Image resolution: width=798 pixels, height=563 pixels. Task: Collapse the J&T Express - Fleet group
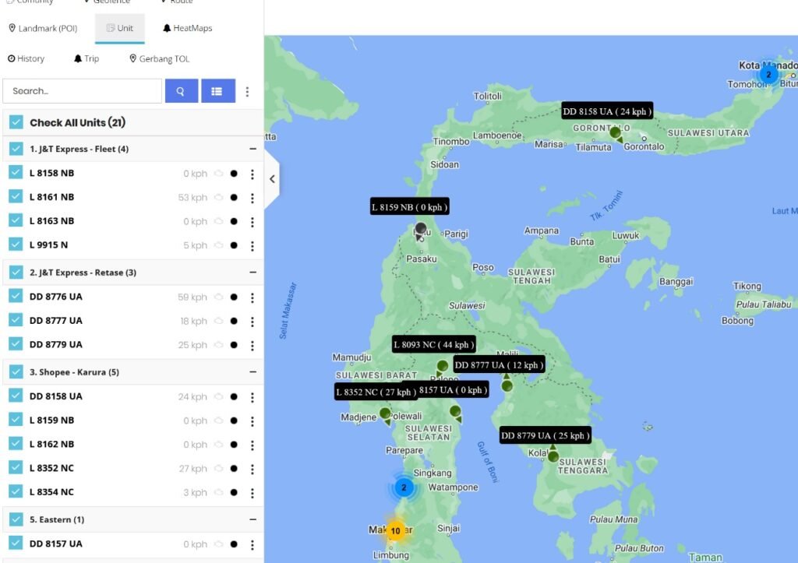(x=253, y=149)
